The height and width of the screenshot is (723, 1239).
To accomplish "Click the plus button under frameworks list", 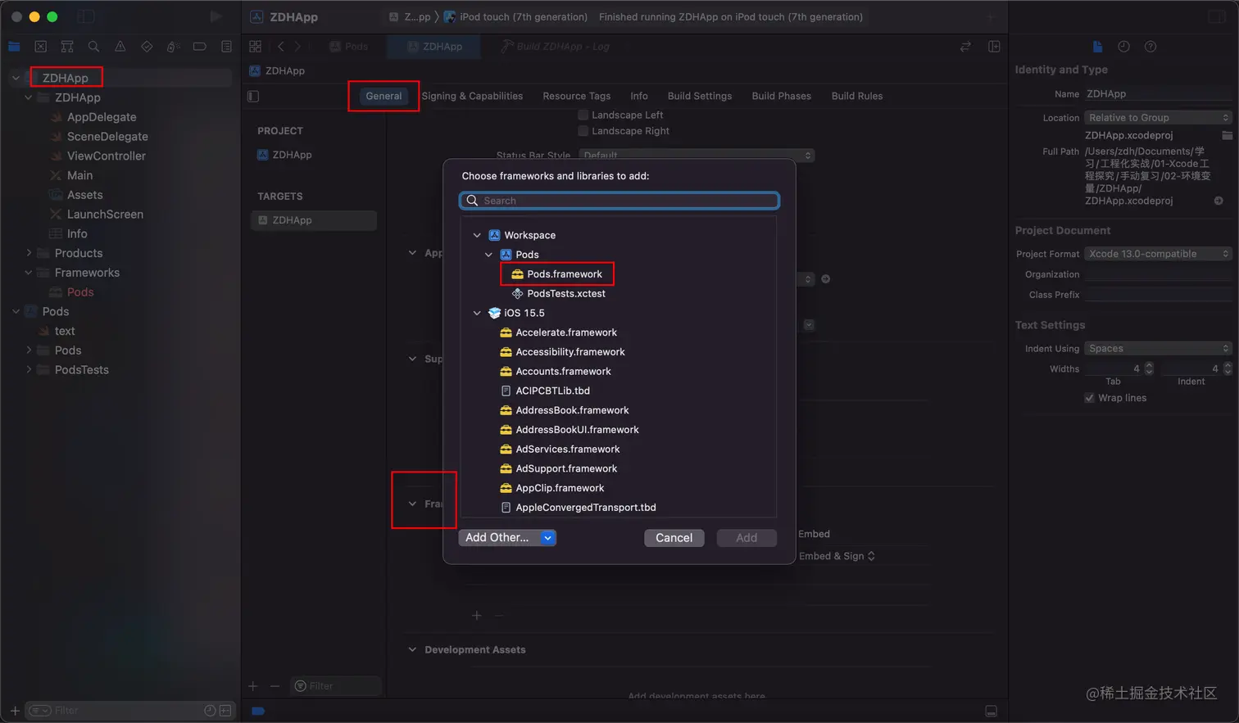I will point(476,615).
